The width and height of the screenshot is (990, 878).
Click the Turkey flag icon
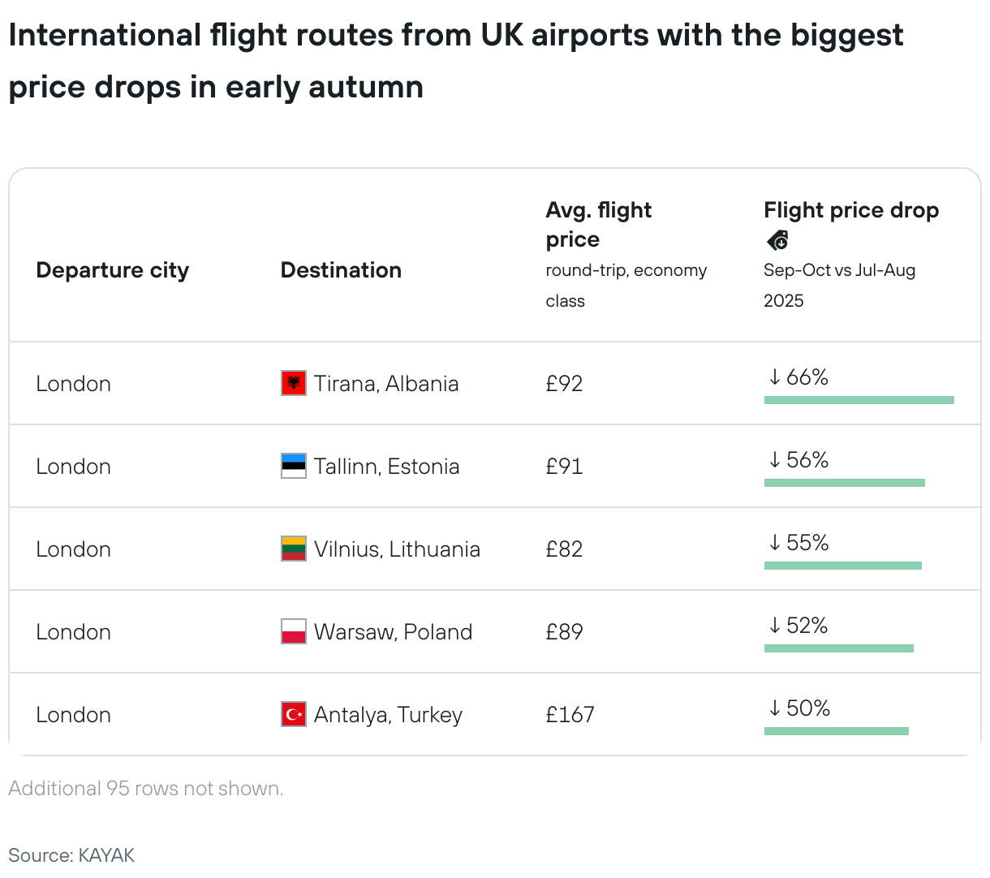click(x=293, y=714)
